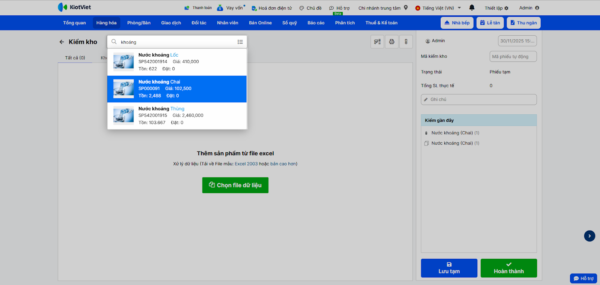
Task: Open Hoá đơn điện tử invoices
Action: [x=271, y=8]
